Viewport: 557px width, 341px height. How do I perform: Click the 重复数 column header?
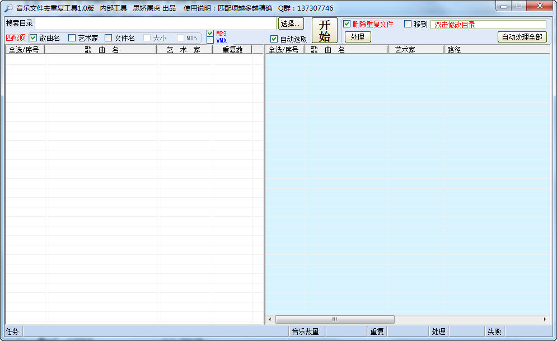232,50
